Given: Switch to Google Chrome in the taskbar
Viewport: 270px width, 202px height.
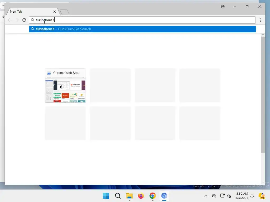Looking at the screenshot, I should pos(153,196).
